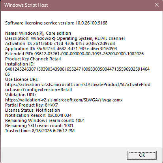
Task: Click the 'Use License URL:' label
Action: click(22, 79)
